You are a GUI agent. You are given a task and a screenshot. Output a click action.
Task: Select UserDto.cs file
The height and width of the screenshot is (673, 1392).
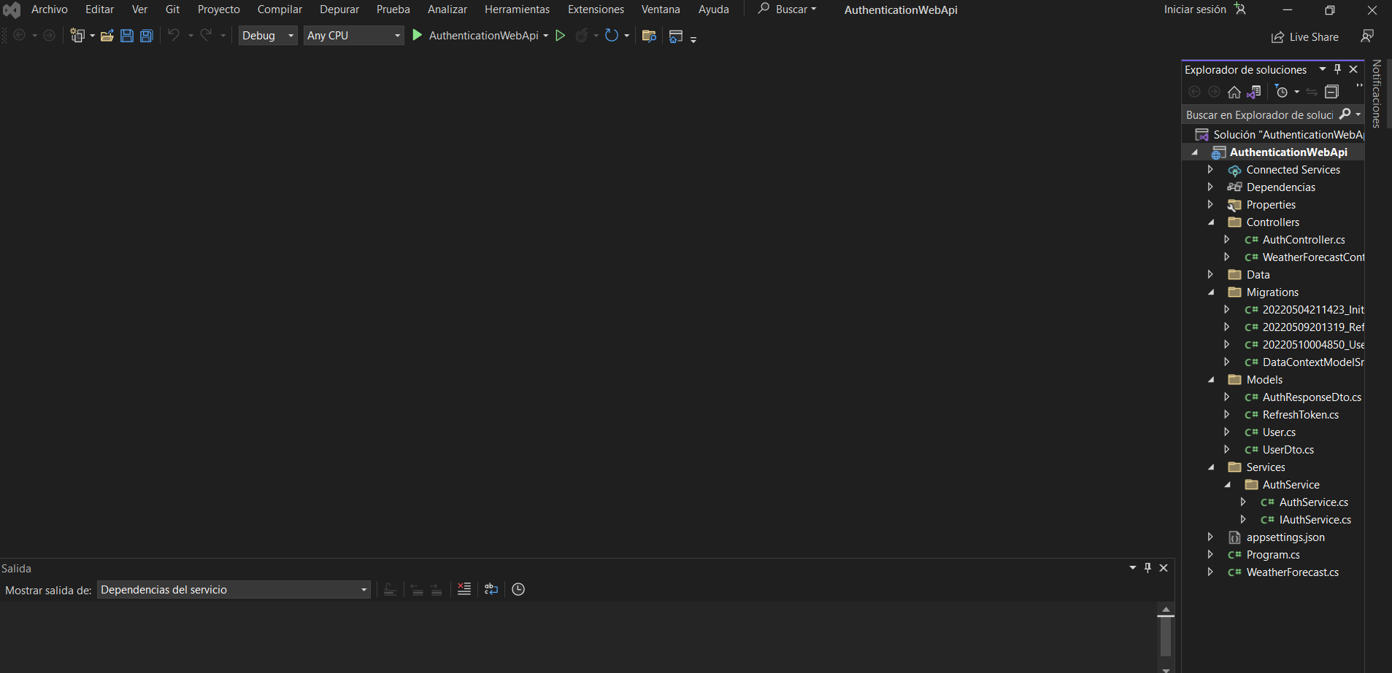point(1288,450)
